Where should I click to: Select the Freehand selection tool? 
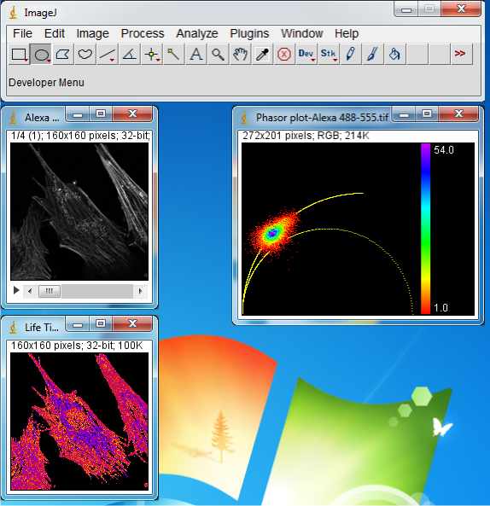(85, 55)
